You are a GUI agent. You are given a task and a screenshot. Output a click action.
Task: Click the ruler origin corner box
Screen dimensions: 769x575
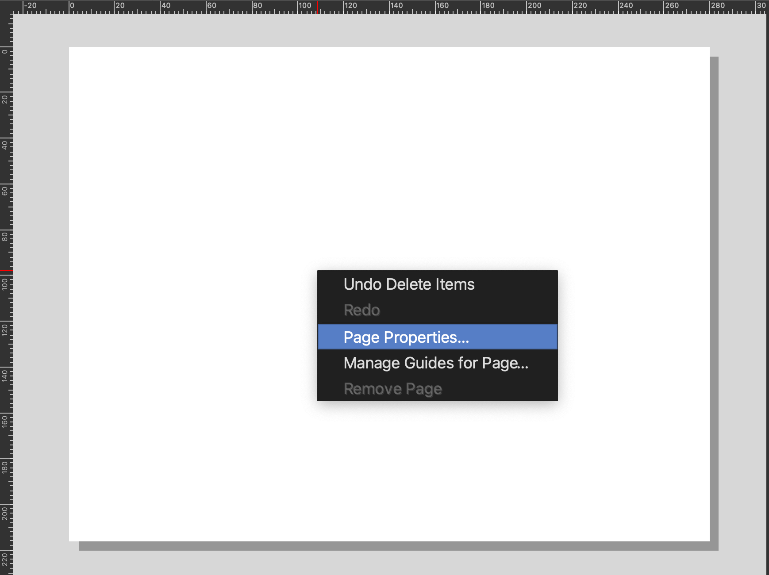6,7
